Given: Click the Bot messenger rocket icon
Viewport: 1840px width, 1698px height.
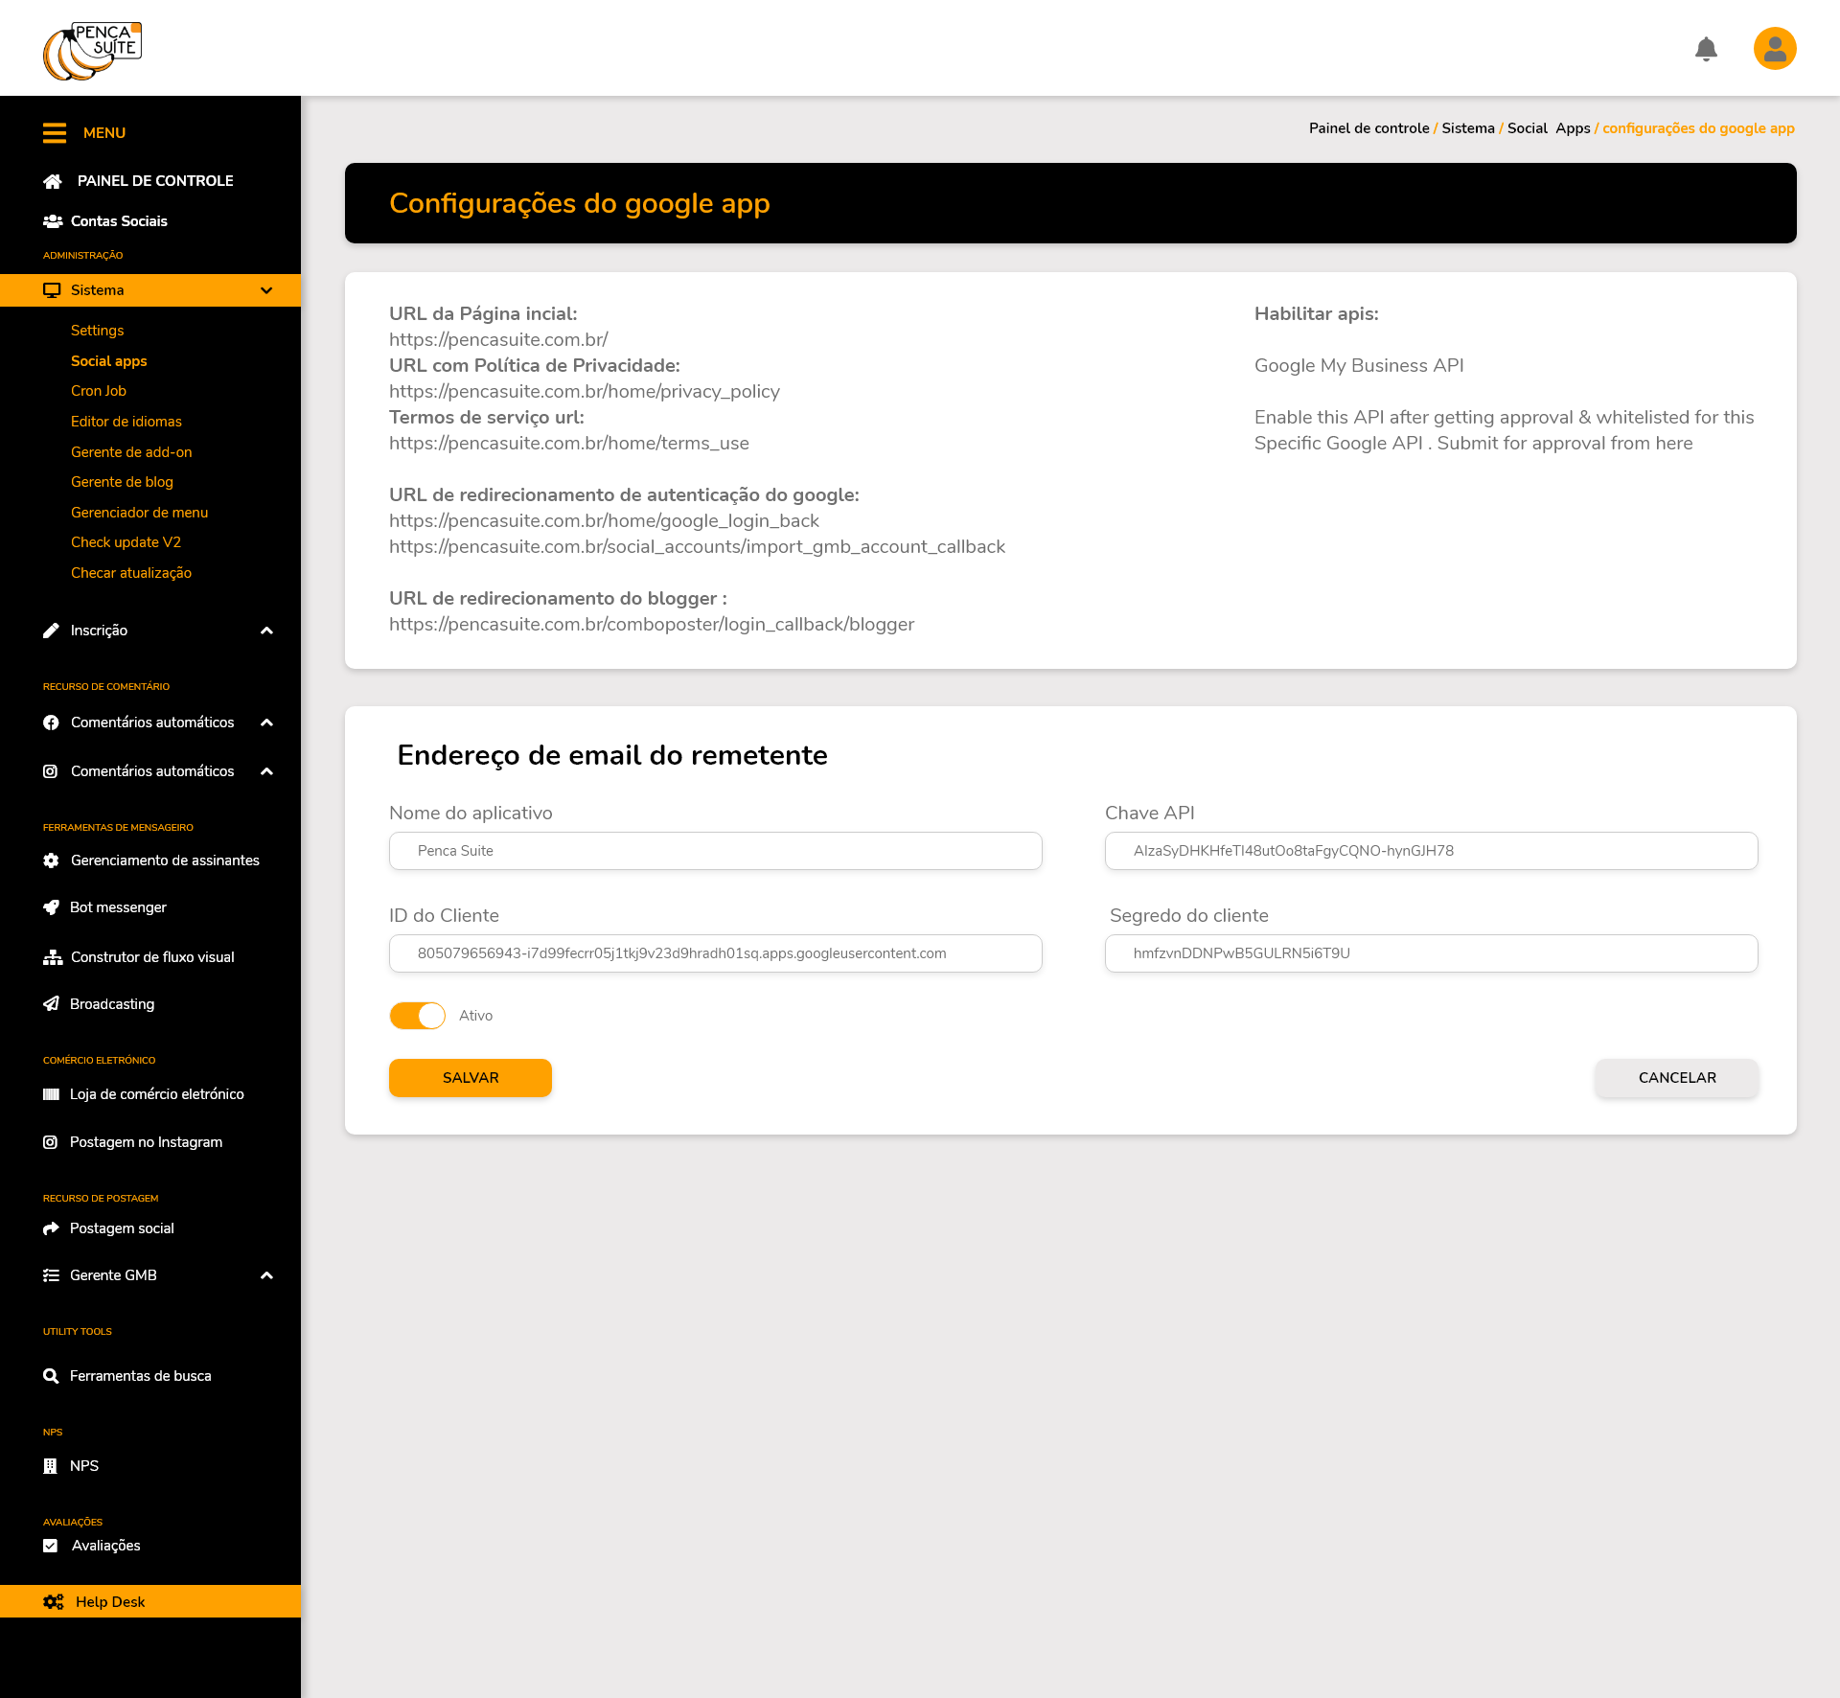Looking at the screenshot, I should (52, 907).
